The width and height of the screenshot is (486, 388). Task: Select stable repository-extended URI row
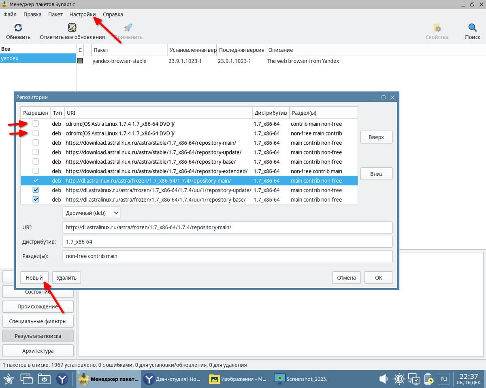click(x=189, y=171)
